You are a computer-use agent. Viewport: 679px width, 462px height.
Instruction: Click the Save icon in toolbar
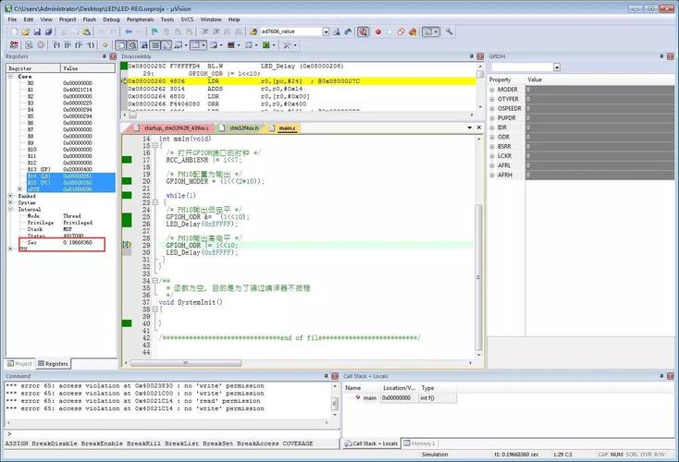click(37, 31)
